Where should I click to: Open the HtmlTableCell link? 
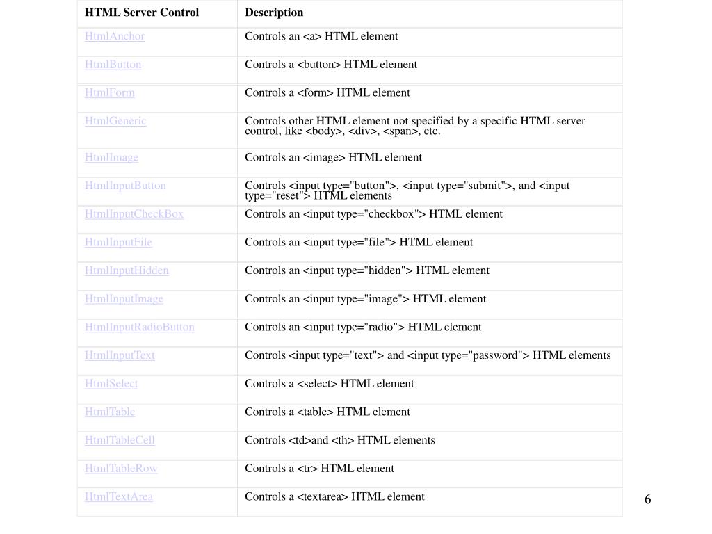120,440
